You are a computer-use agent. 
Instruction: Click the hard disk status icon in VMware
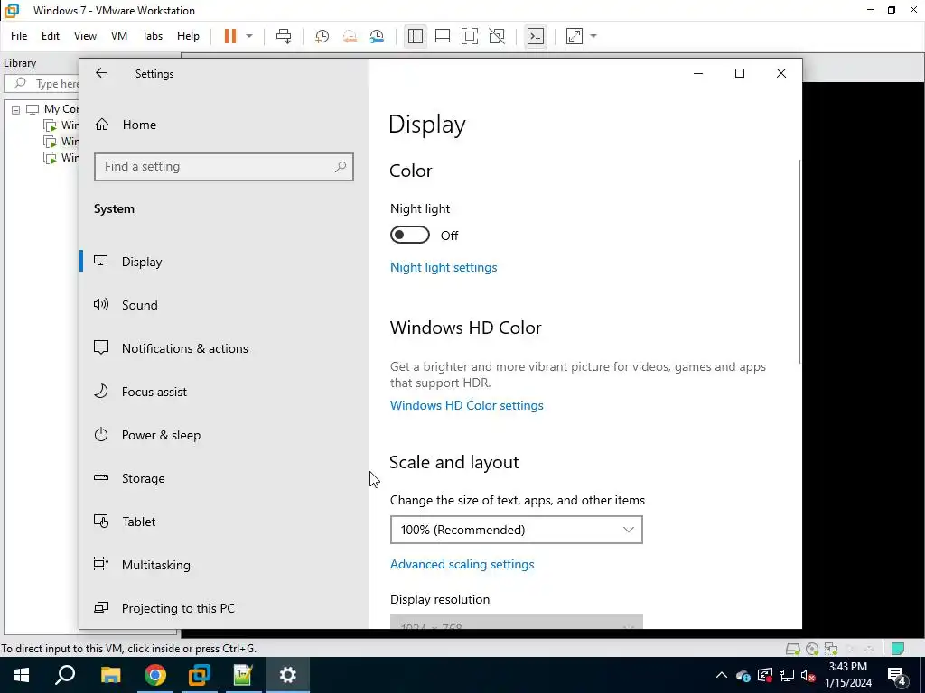coord(793,649)
